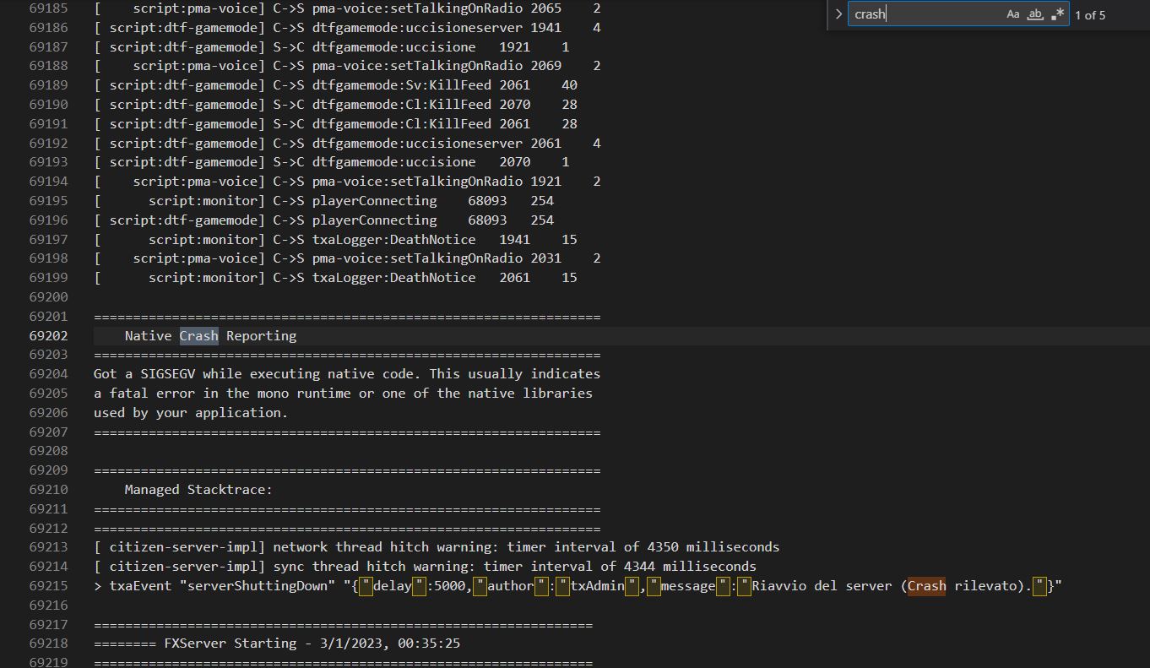Viewport: 1150px width, 668px height.
Task: Click 'dtfgamemode:uccisione 2070' text
Action: (421, 162)
